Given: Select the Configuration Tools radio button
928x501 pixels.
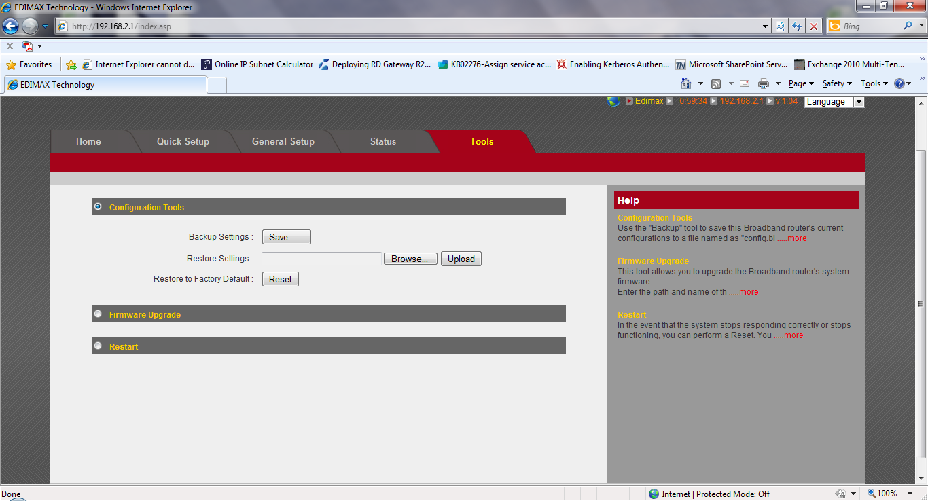Looking at the screenshot, I should [x=98, y=206].
